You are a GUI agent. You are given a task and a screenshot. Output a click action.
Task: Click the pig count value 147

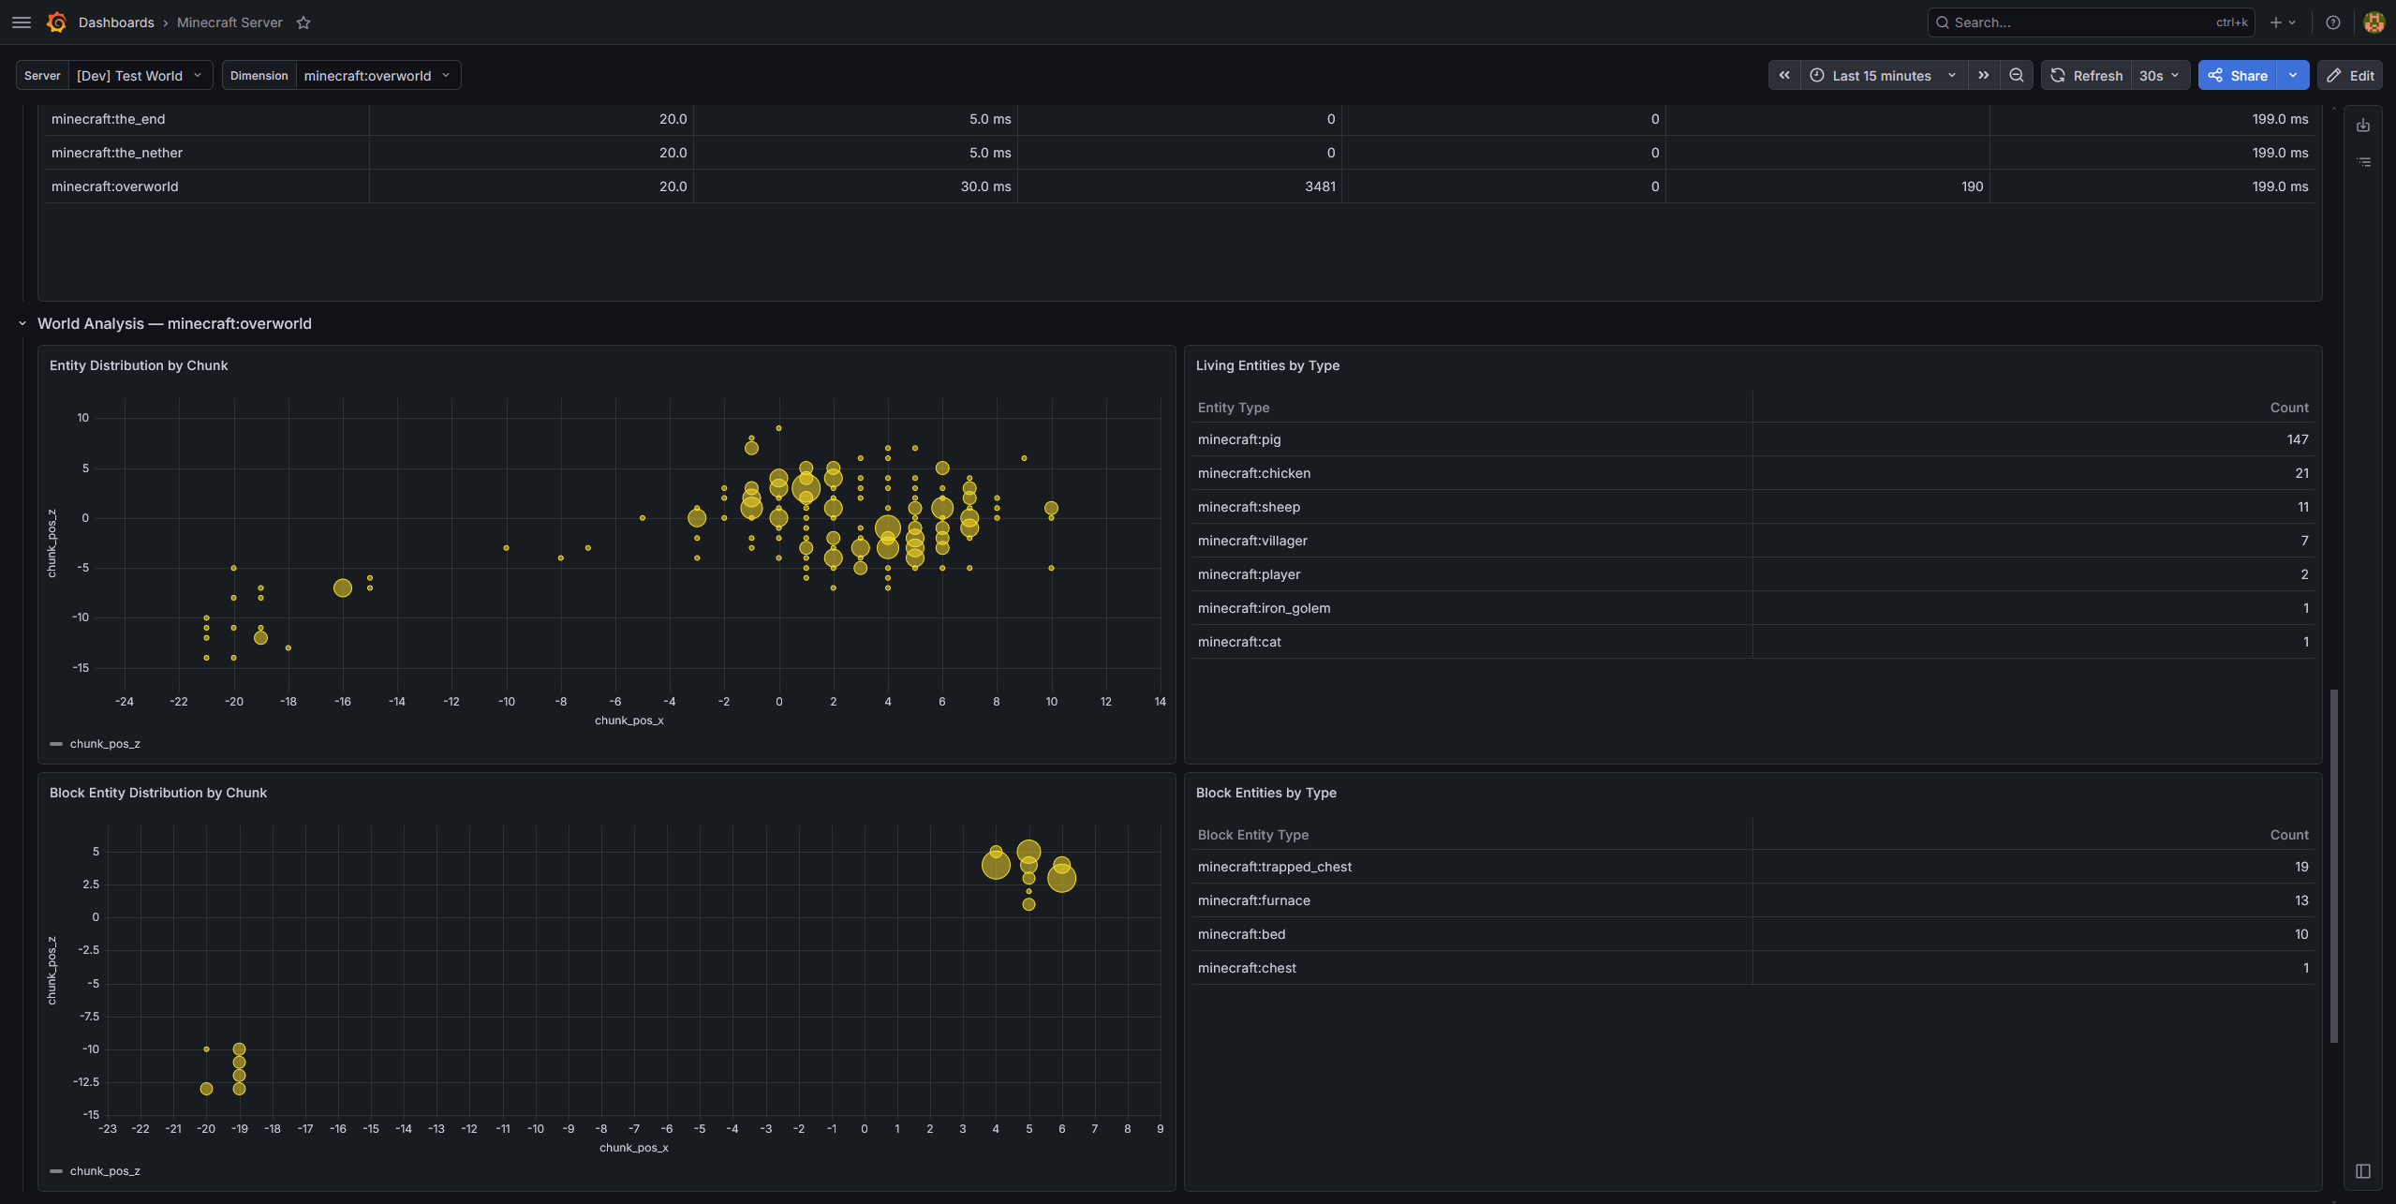click(2297, 439)
